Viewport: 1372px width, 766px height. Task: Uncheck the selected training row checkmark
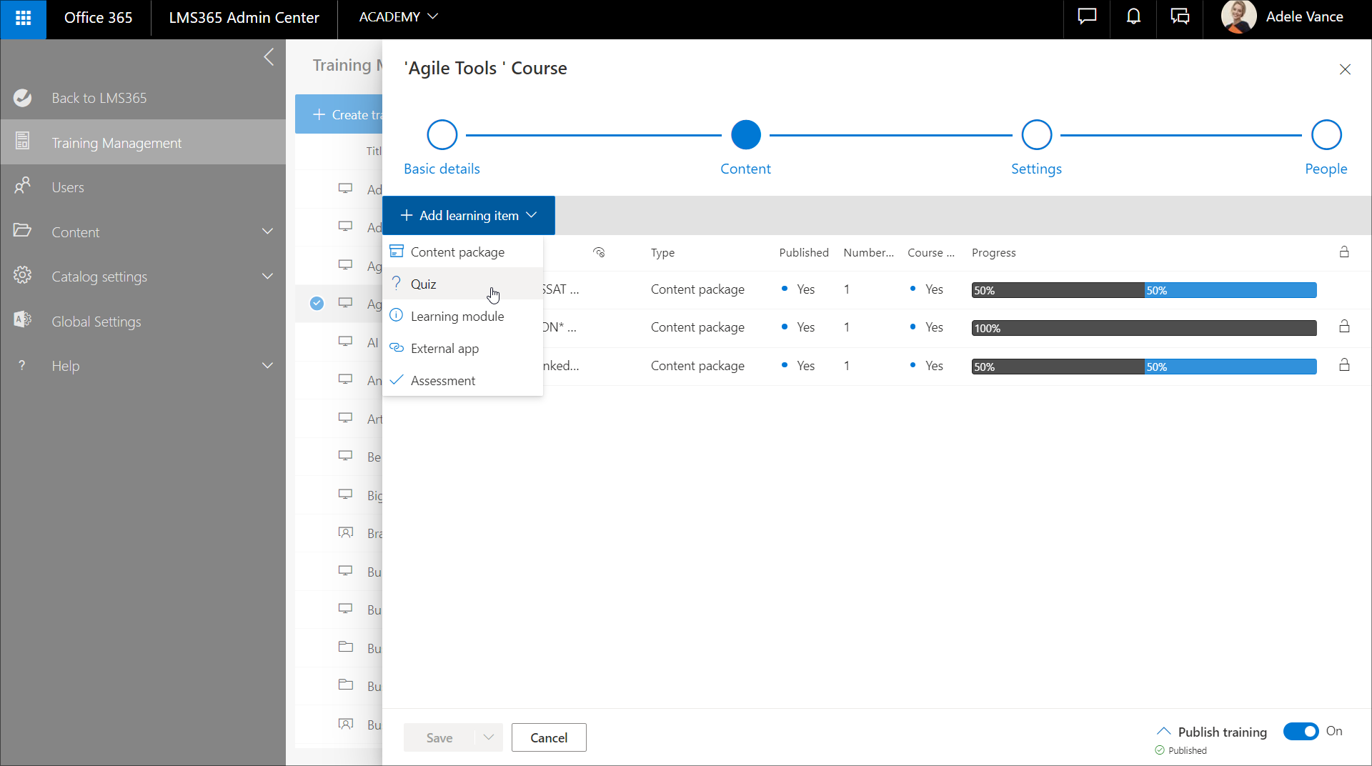point(317,304)
